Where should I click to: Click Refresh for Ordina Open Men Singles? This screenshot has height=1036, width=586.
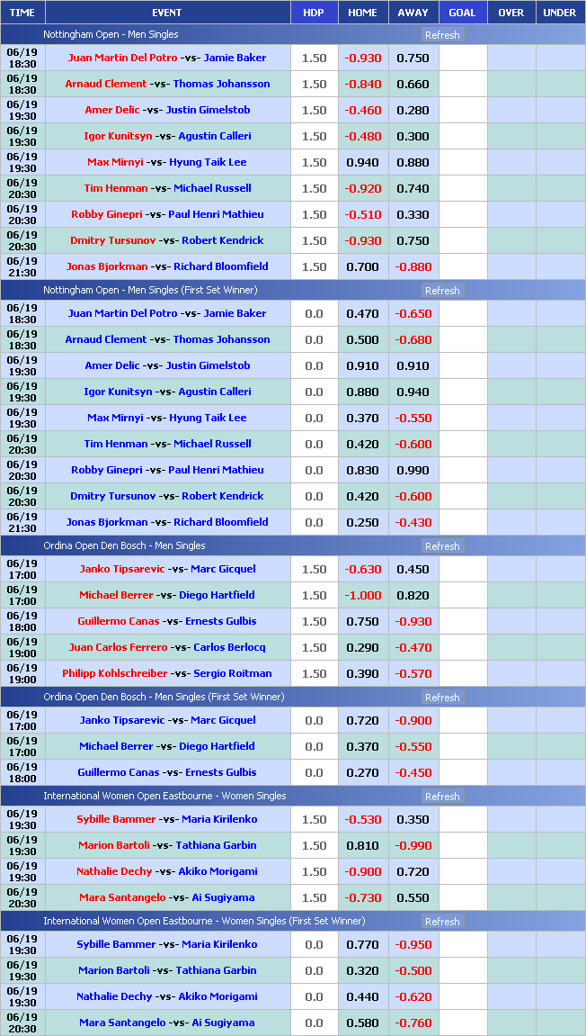coord(441,546)
